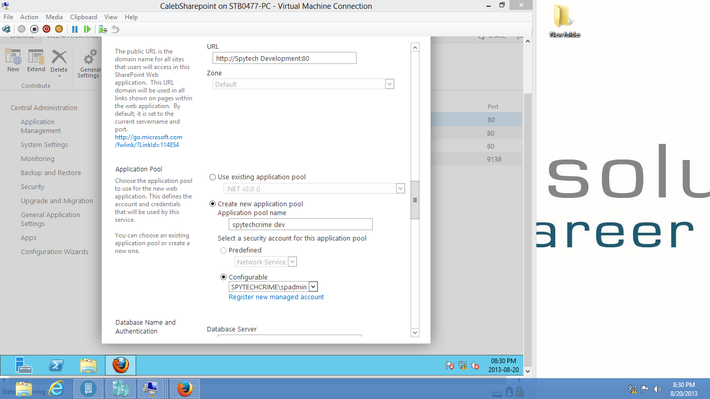Viewport: 710px width, 399px height.
Task: Revert the VM with the undo arrow icon
Action: click(115, 29)
